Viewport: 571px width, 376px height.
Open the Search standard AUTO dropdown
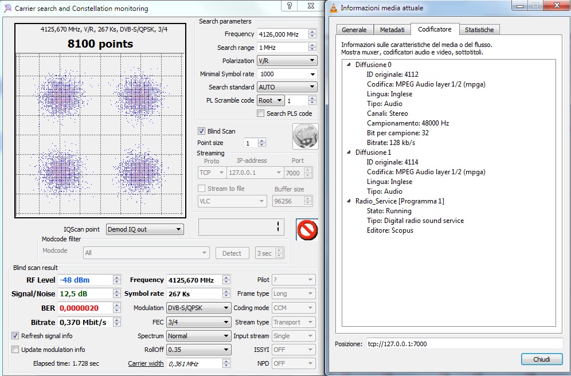[x=287, y=87]
